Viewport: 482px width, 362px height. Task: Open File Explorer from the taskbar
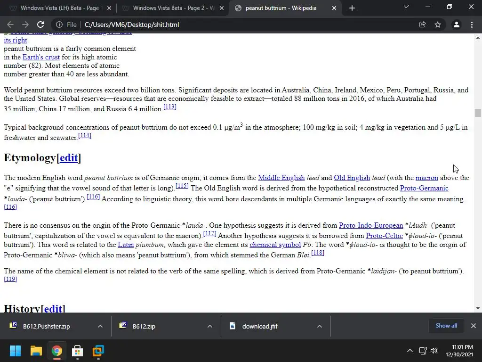tap(36, 351)
